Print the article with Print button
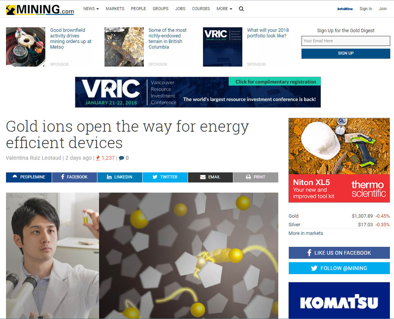This screenshot has height=319, width=394. [256, 177]
